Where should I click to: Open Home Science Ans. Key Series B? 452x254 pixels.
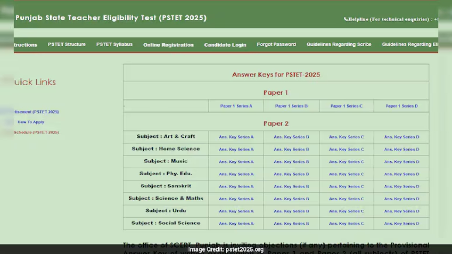[x=291, y=149]
